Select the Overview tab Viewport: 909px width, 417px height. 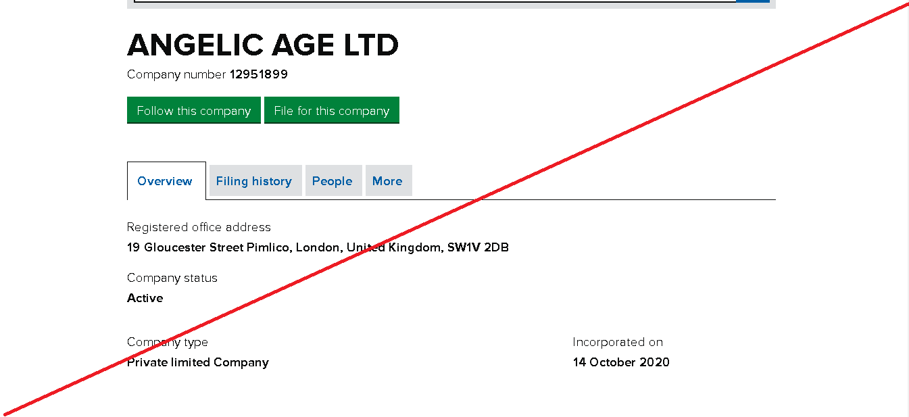pyautogui.click(x=165, y=181)
